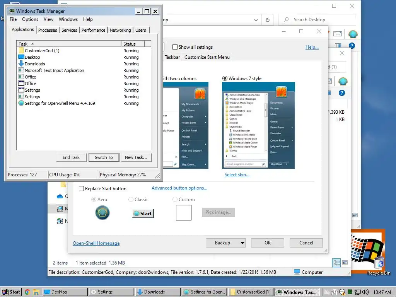Select the CustomizerGod (1) folder icon in task list

pyautogui.click(x=21, y=51)
